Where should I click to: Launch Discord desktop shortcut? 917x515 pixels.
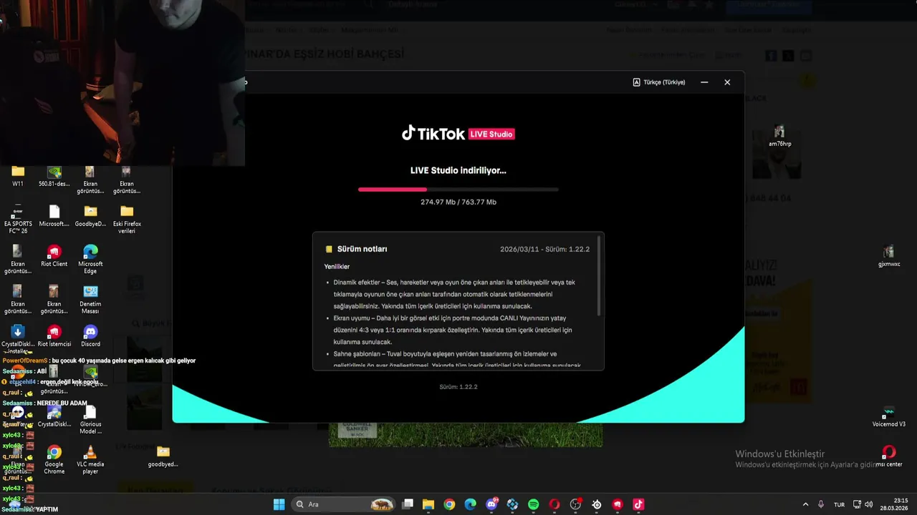(90, 336)
